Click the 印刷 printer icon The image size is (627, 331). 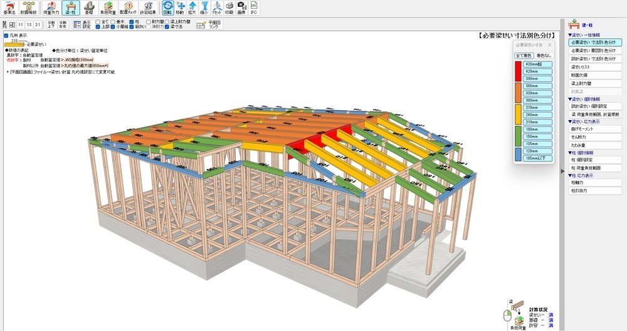coord(229,8)
